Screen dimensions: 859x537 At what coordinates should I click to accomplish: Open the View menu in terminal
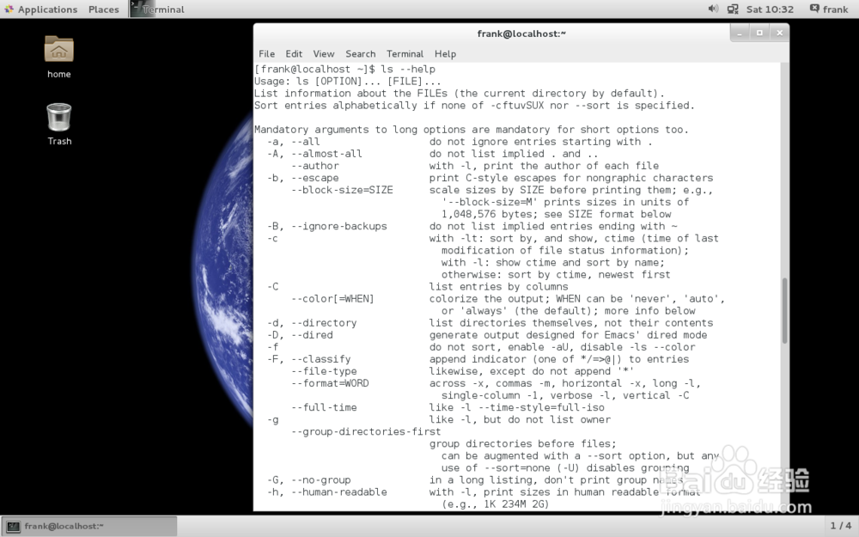click(x=324, y=53)
